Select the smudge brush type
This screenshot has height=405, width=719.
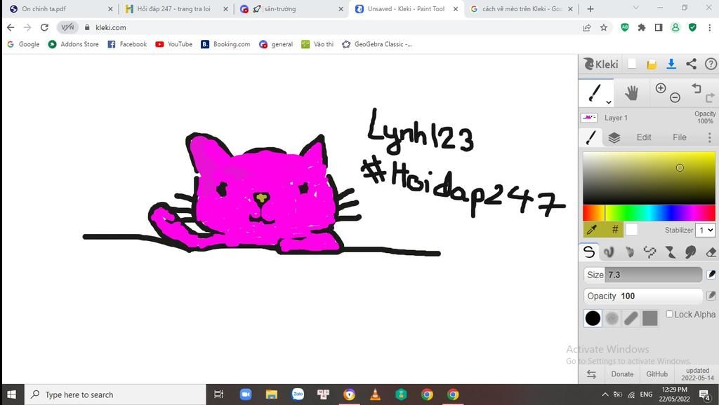[x=691, y=252]
